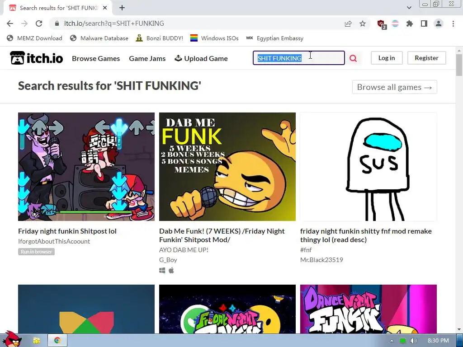Image resolution: width=463 pixels, height=347 pixels.
Task: Open Dance Night Funkin thumbnail
Action: [369, 309]
